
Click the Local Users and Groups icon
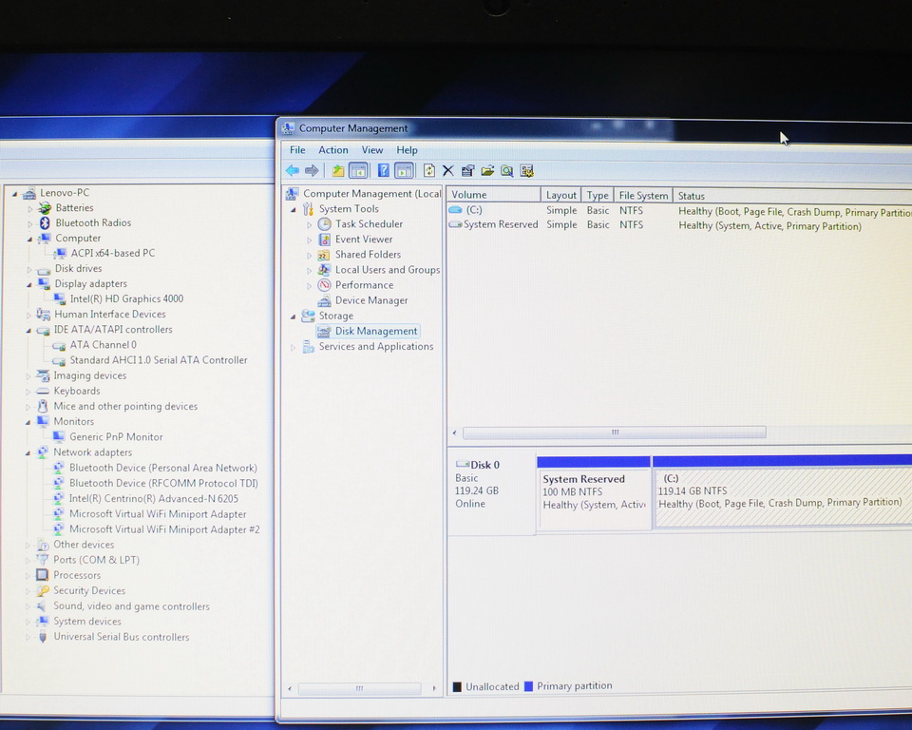click(324, 270)
